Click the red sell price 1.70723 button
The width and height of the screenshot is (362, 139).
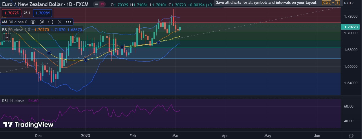tap(11, 13)
